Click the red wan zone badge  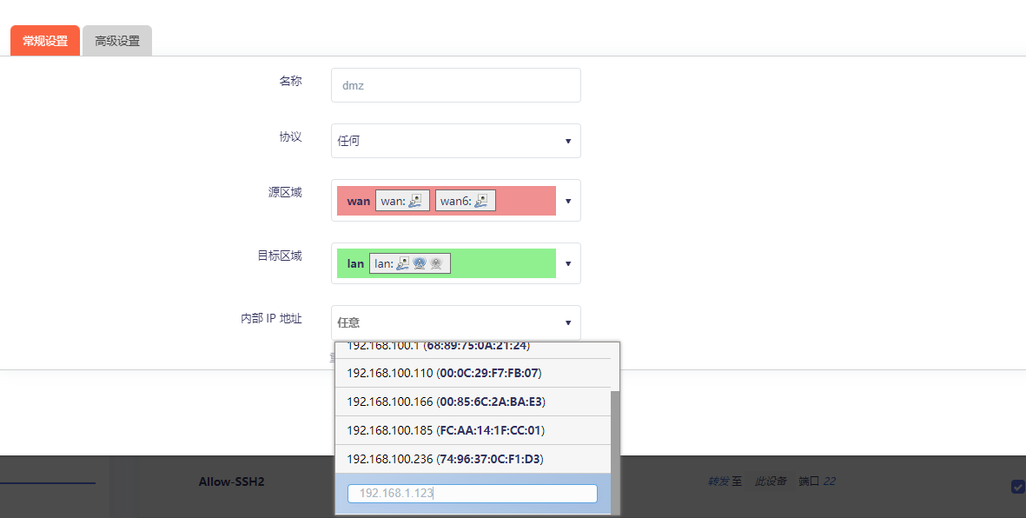pyautogui.click(x=358, y=201)
